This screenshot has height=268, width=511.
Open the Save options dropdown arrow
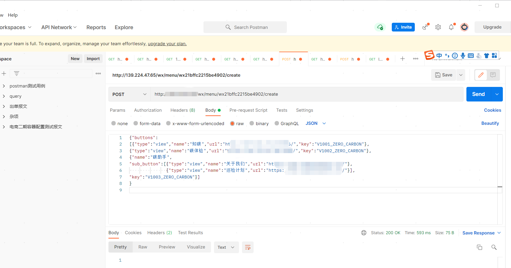461,75
